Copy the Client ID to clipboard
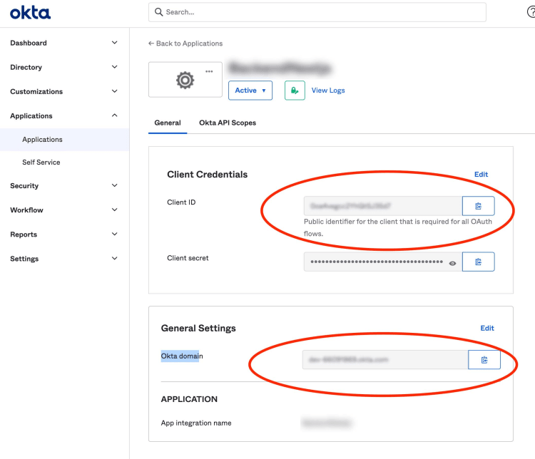 478,206
